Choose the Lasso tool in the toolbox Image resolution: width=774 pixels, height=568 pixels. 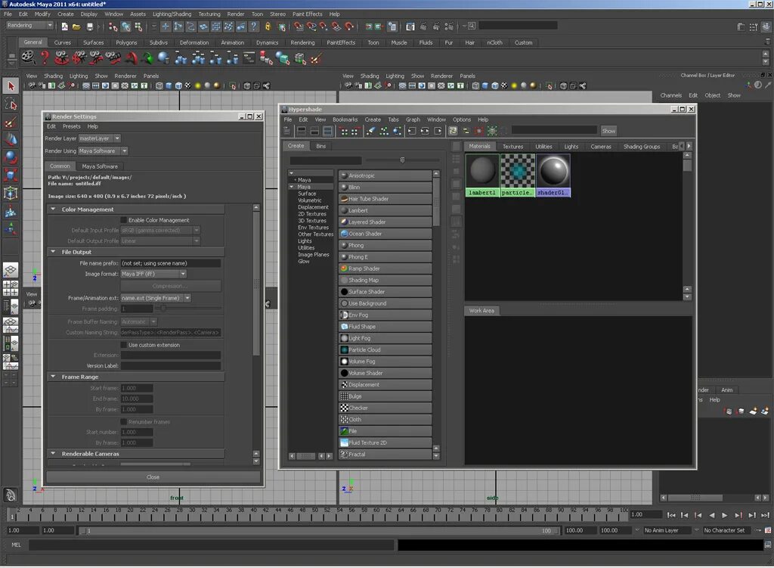(x=11, y=104)
